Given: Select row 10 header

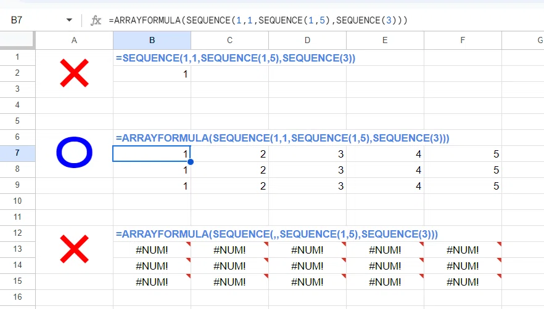Looking at the screenshot, I should pos(17,201).
